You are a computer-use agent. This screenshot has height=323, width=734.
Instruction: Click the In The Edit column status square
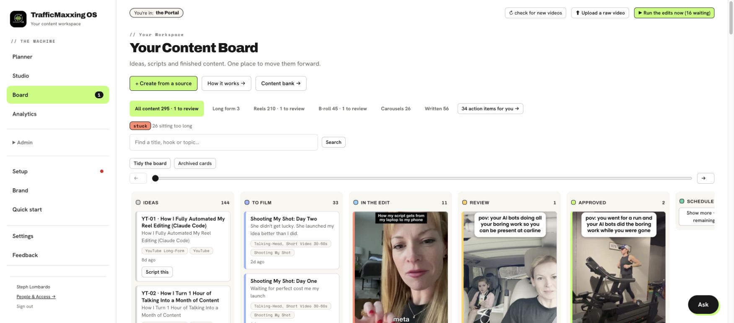[356, 203]
